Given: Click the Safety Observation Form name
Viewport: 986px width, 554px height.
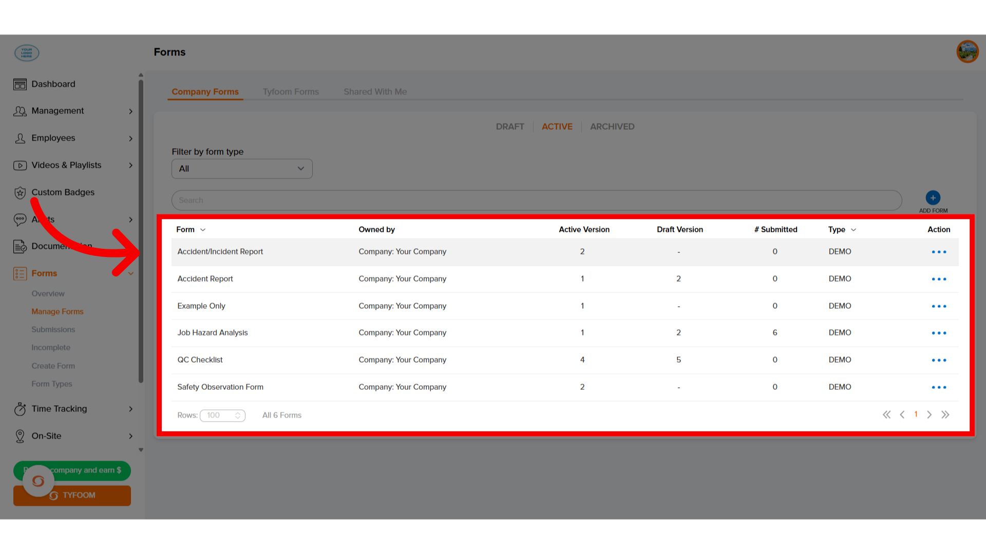Looking at the screenshot, I should pyautogui.click(x=220, y=387).
